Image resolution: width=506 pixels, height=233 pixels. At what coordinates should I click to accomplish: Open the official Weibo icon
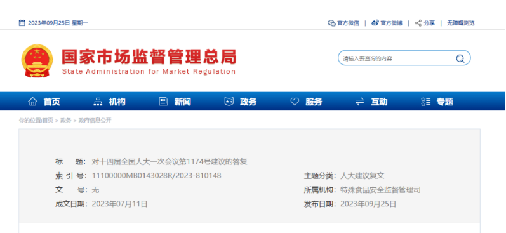(x=375, y=23)
